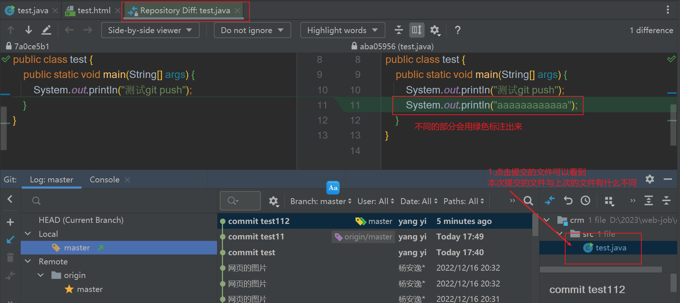
Task: Click the revert selected changes icon
Action: [x=568, y=201]
